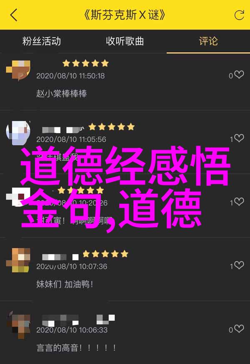Viewport: 250px width, 364px height.
Task: Click five-star rating on first comment
Action: 85,63
